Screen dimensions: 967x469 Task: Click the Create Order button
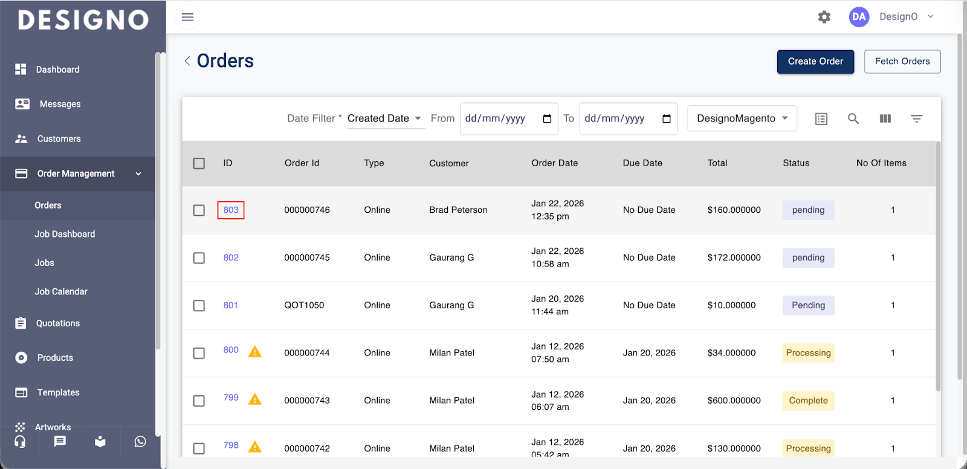click(x=815, y=62)
